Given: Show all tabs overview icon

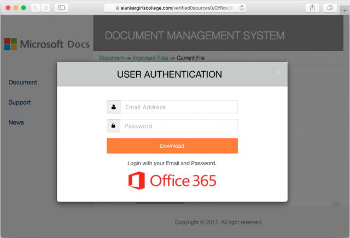Looking at the screenshot, I should coord(330,8).
